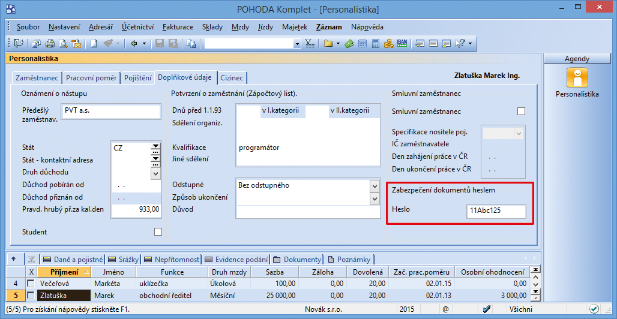Open Specifikace nositele poj. dropdown

click(519, 133)
